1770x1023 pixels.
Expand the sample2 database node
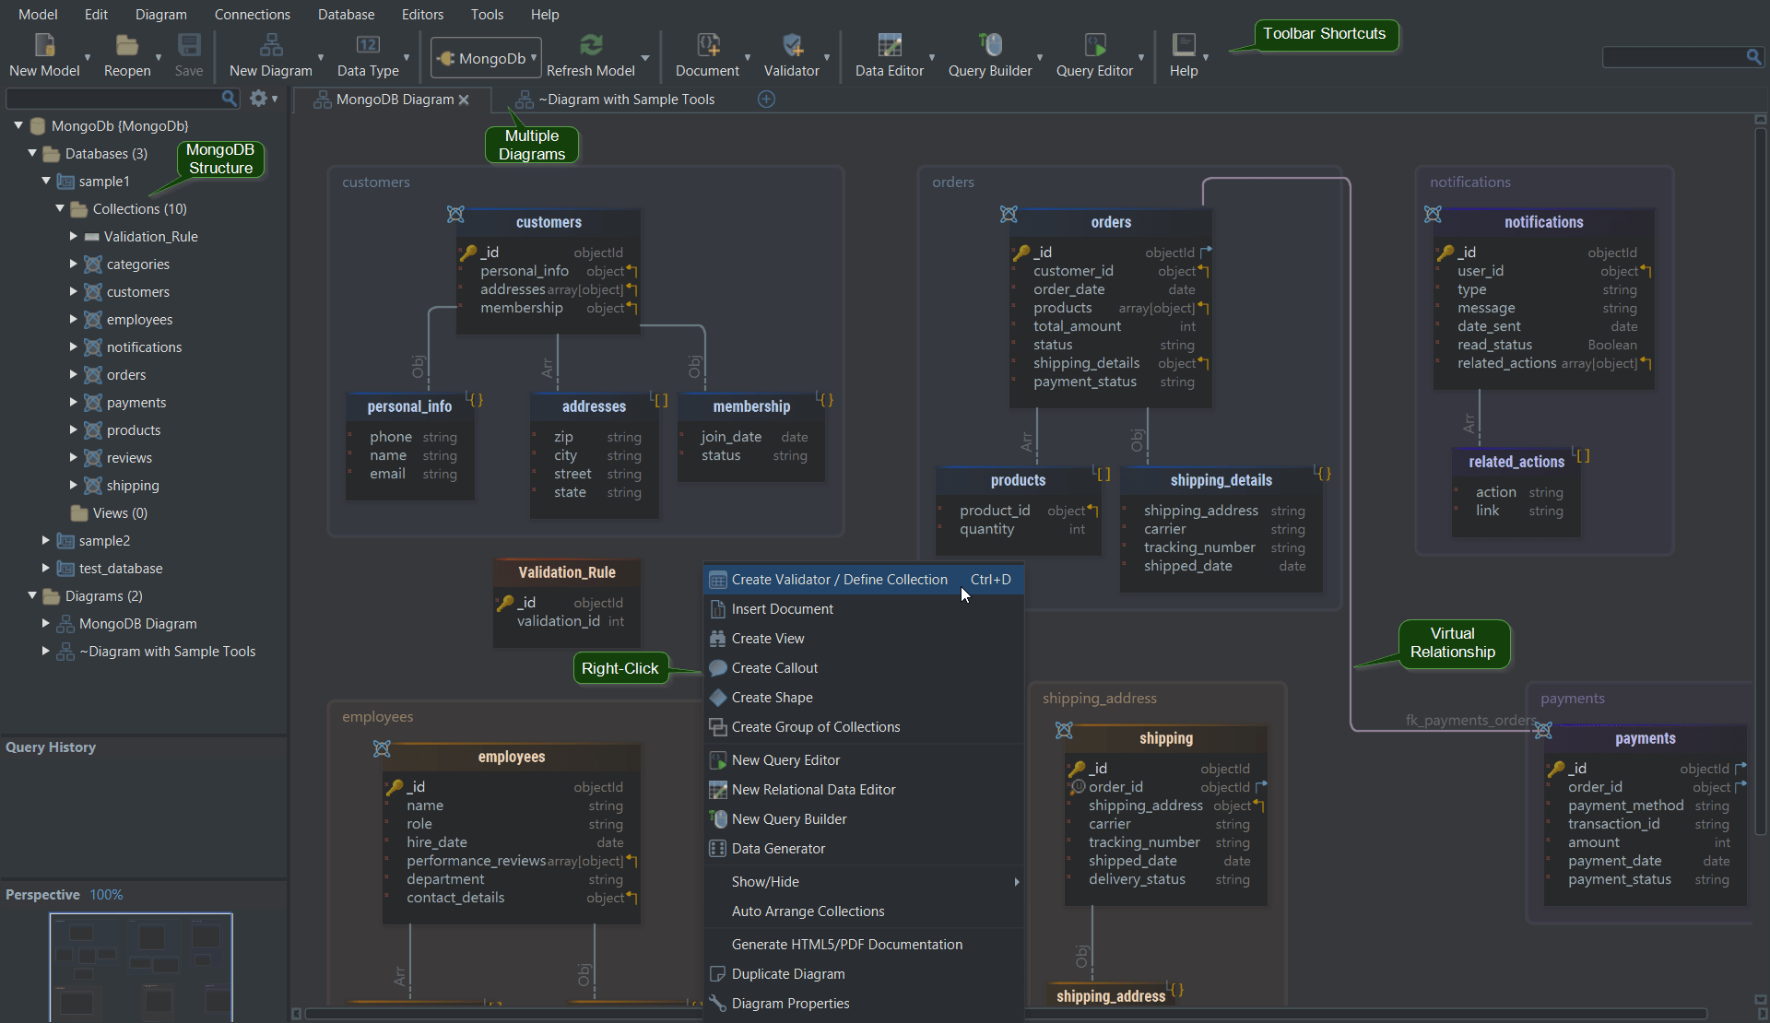click(x=46, y=541)
